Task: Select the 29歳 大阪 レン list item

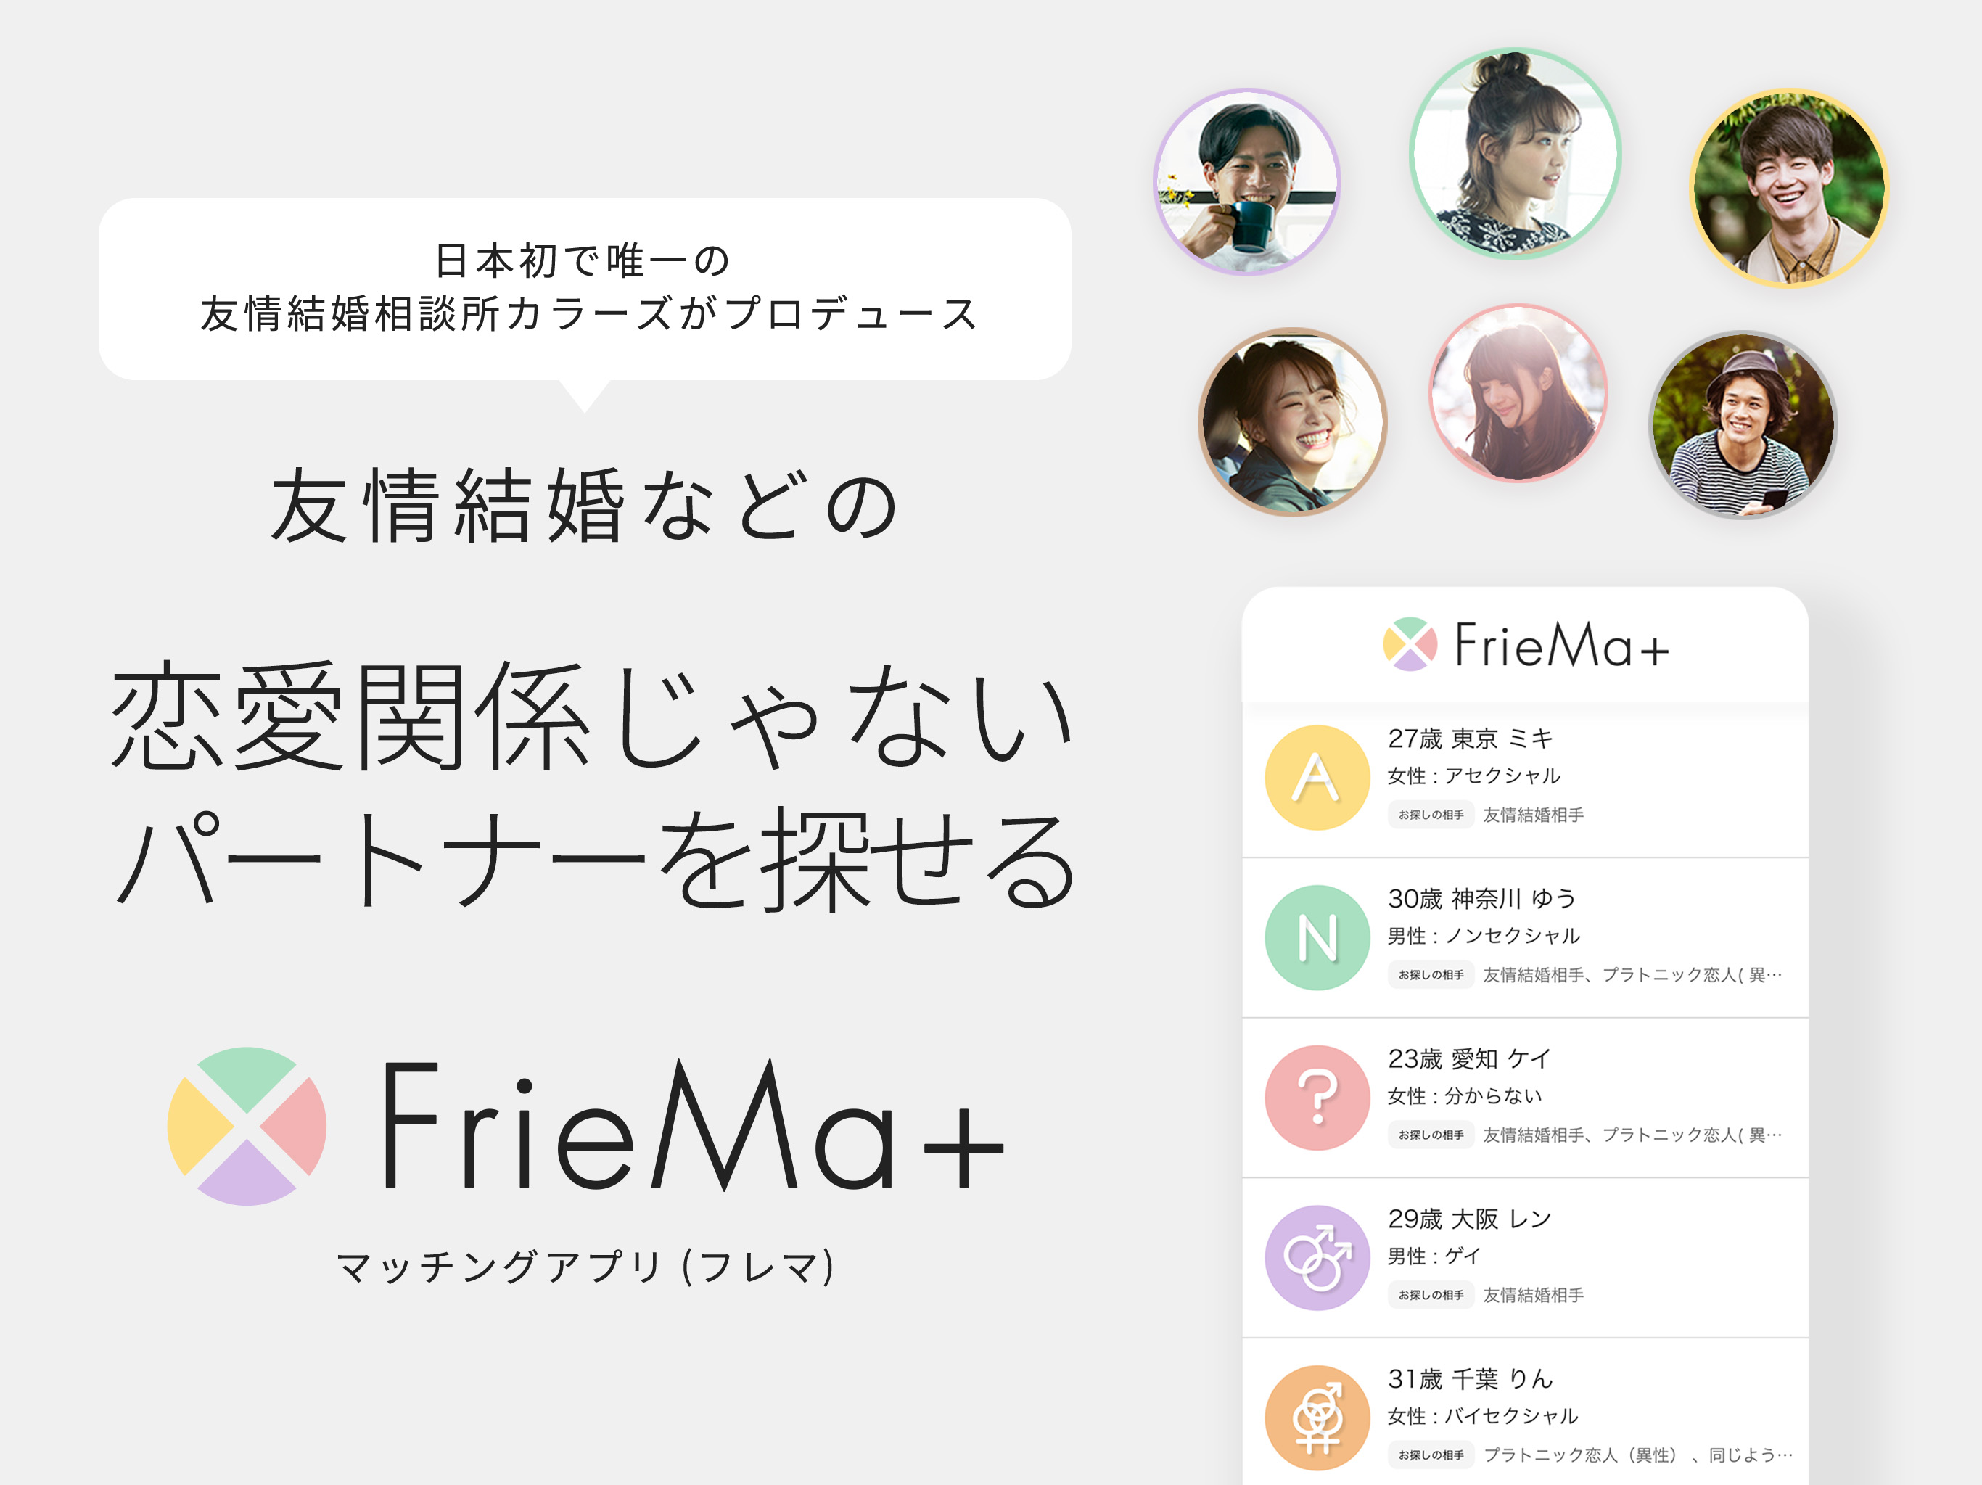Action: (1524, 1257)
